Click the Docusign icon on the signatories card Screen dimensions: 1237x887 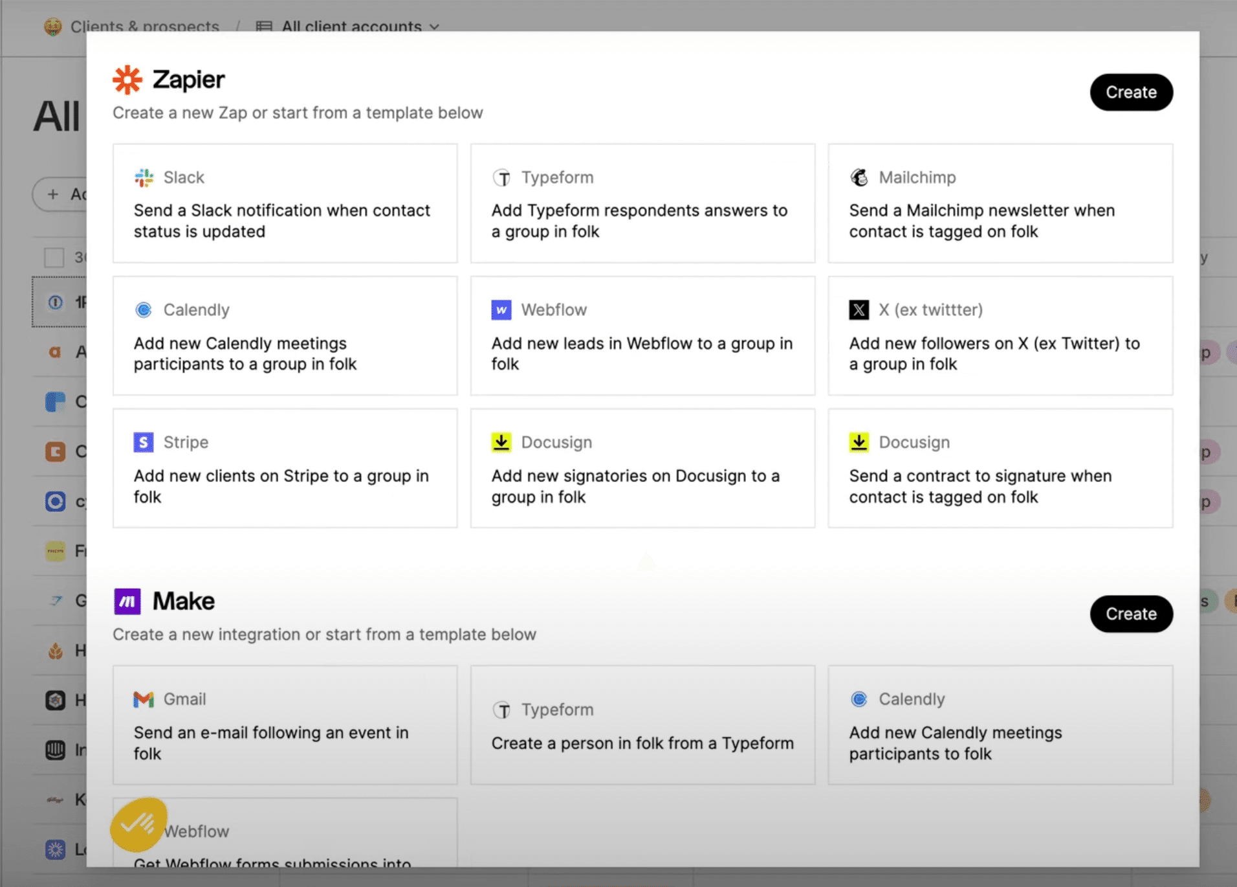tap(501, 442)
